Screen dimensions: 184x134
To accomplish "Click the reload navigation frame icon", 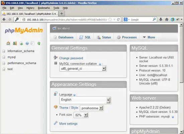I will tap(39, 43).
